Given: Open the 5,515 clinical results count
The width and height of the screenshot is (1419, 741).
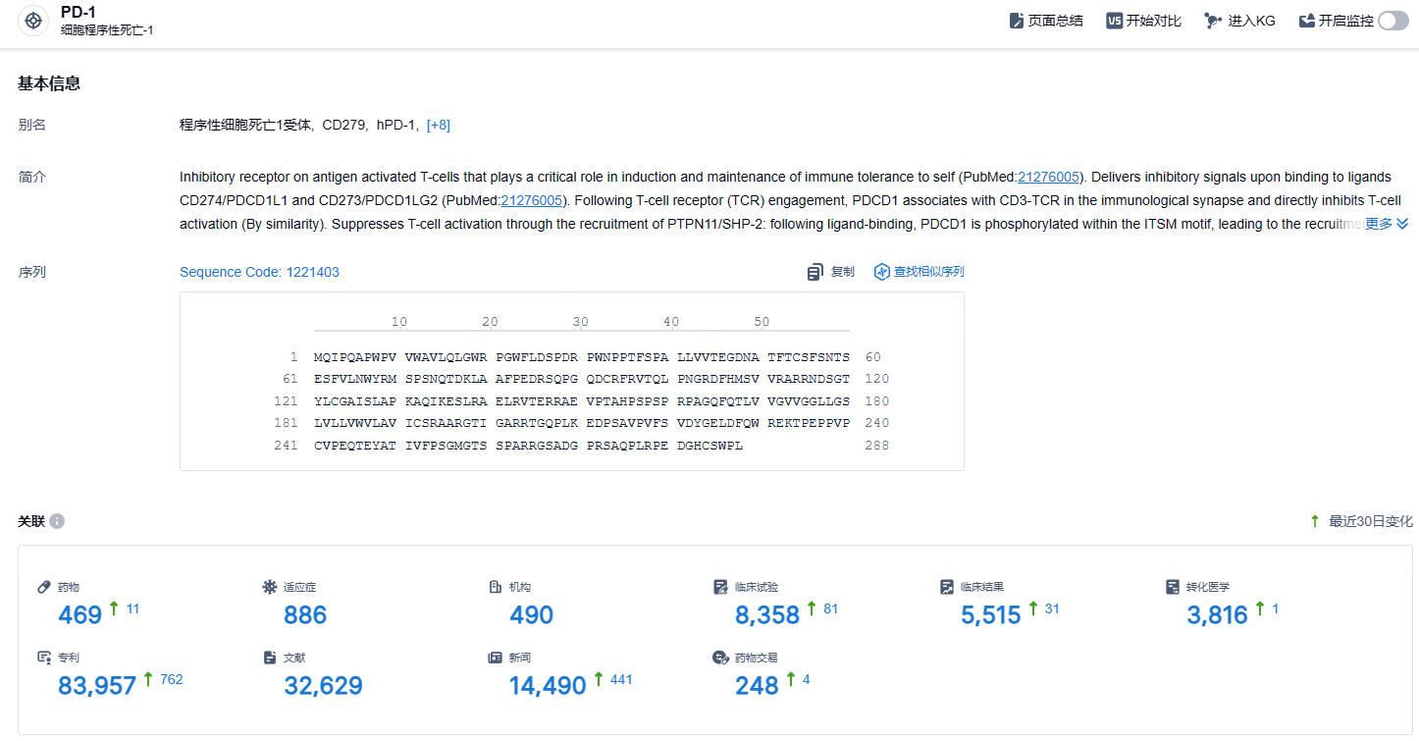Looking at the screenshot, I should tap(993, 615).
